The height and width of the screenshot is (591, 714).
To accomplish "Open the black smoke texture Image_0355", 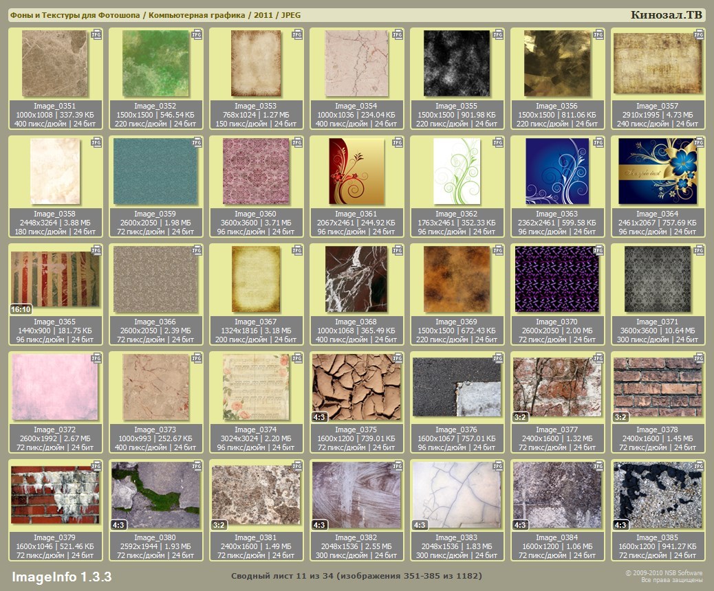I will point(456,63).
